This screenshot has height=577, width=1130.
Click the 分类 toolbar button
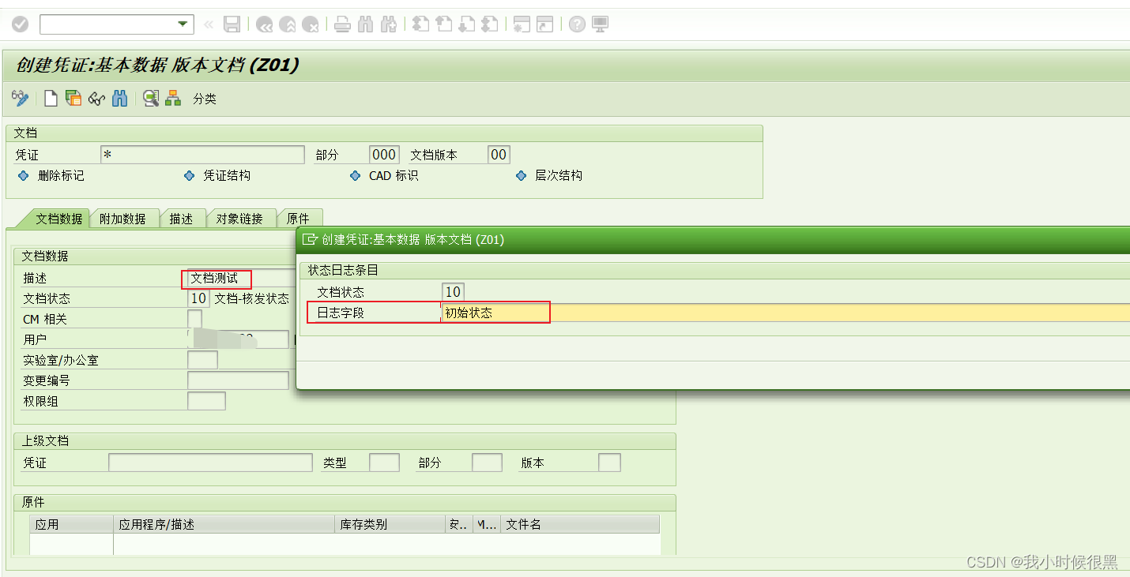click(205, 99)
